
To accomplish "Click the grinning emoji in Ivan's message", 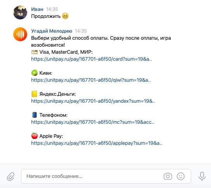I will (65, 16).
